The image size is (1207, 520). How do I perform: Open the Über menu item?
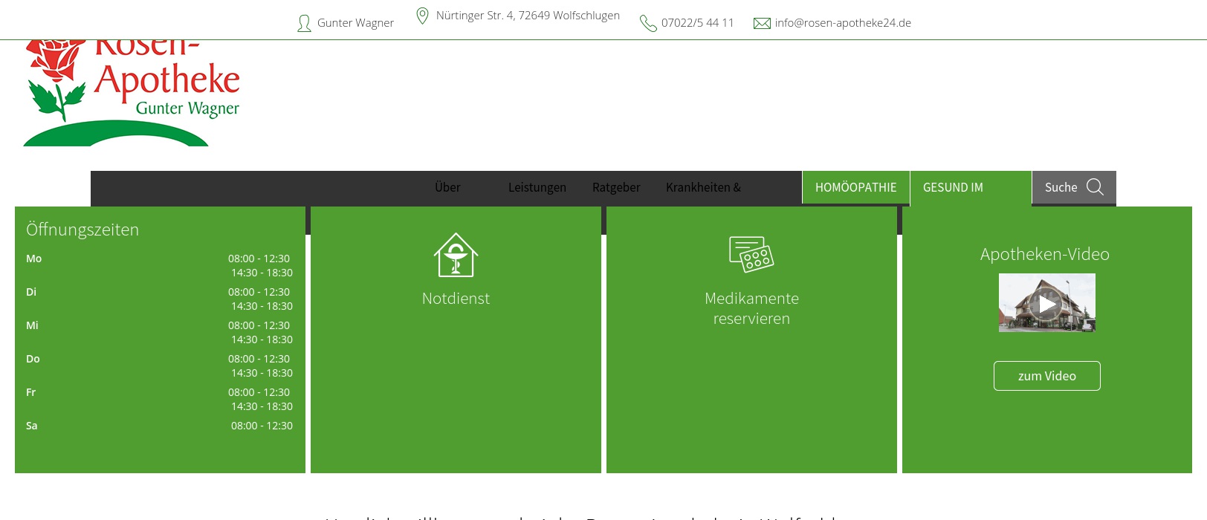click(447, 187)
